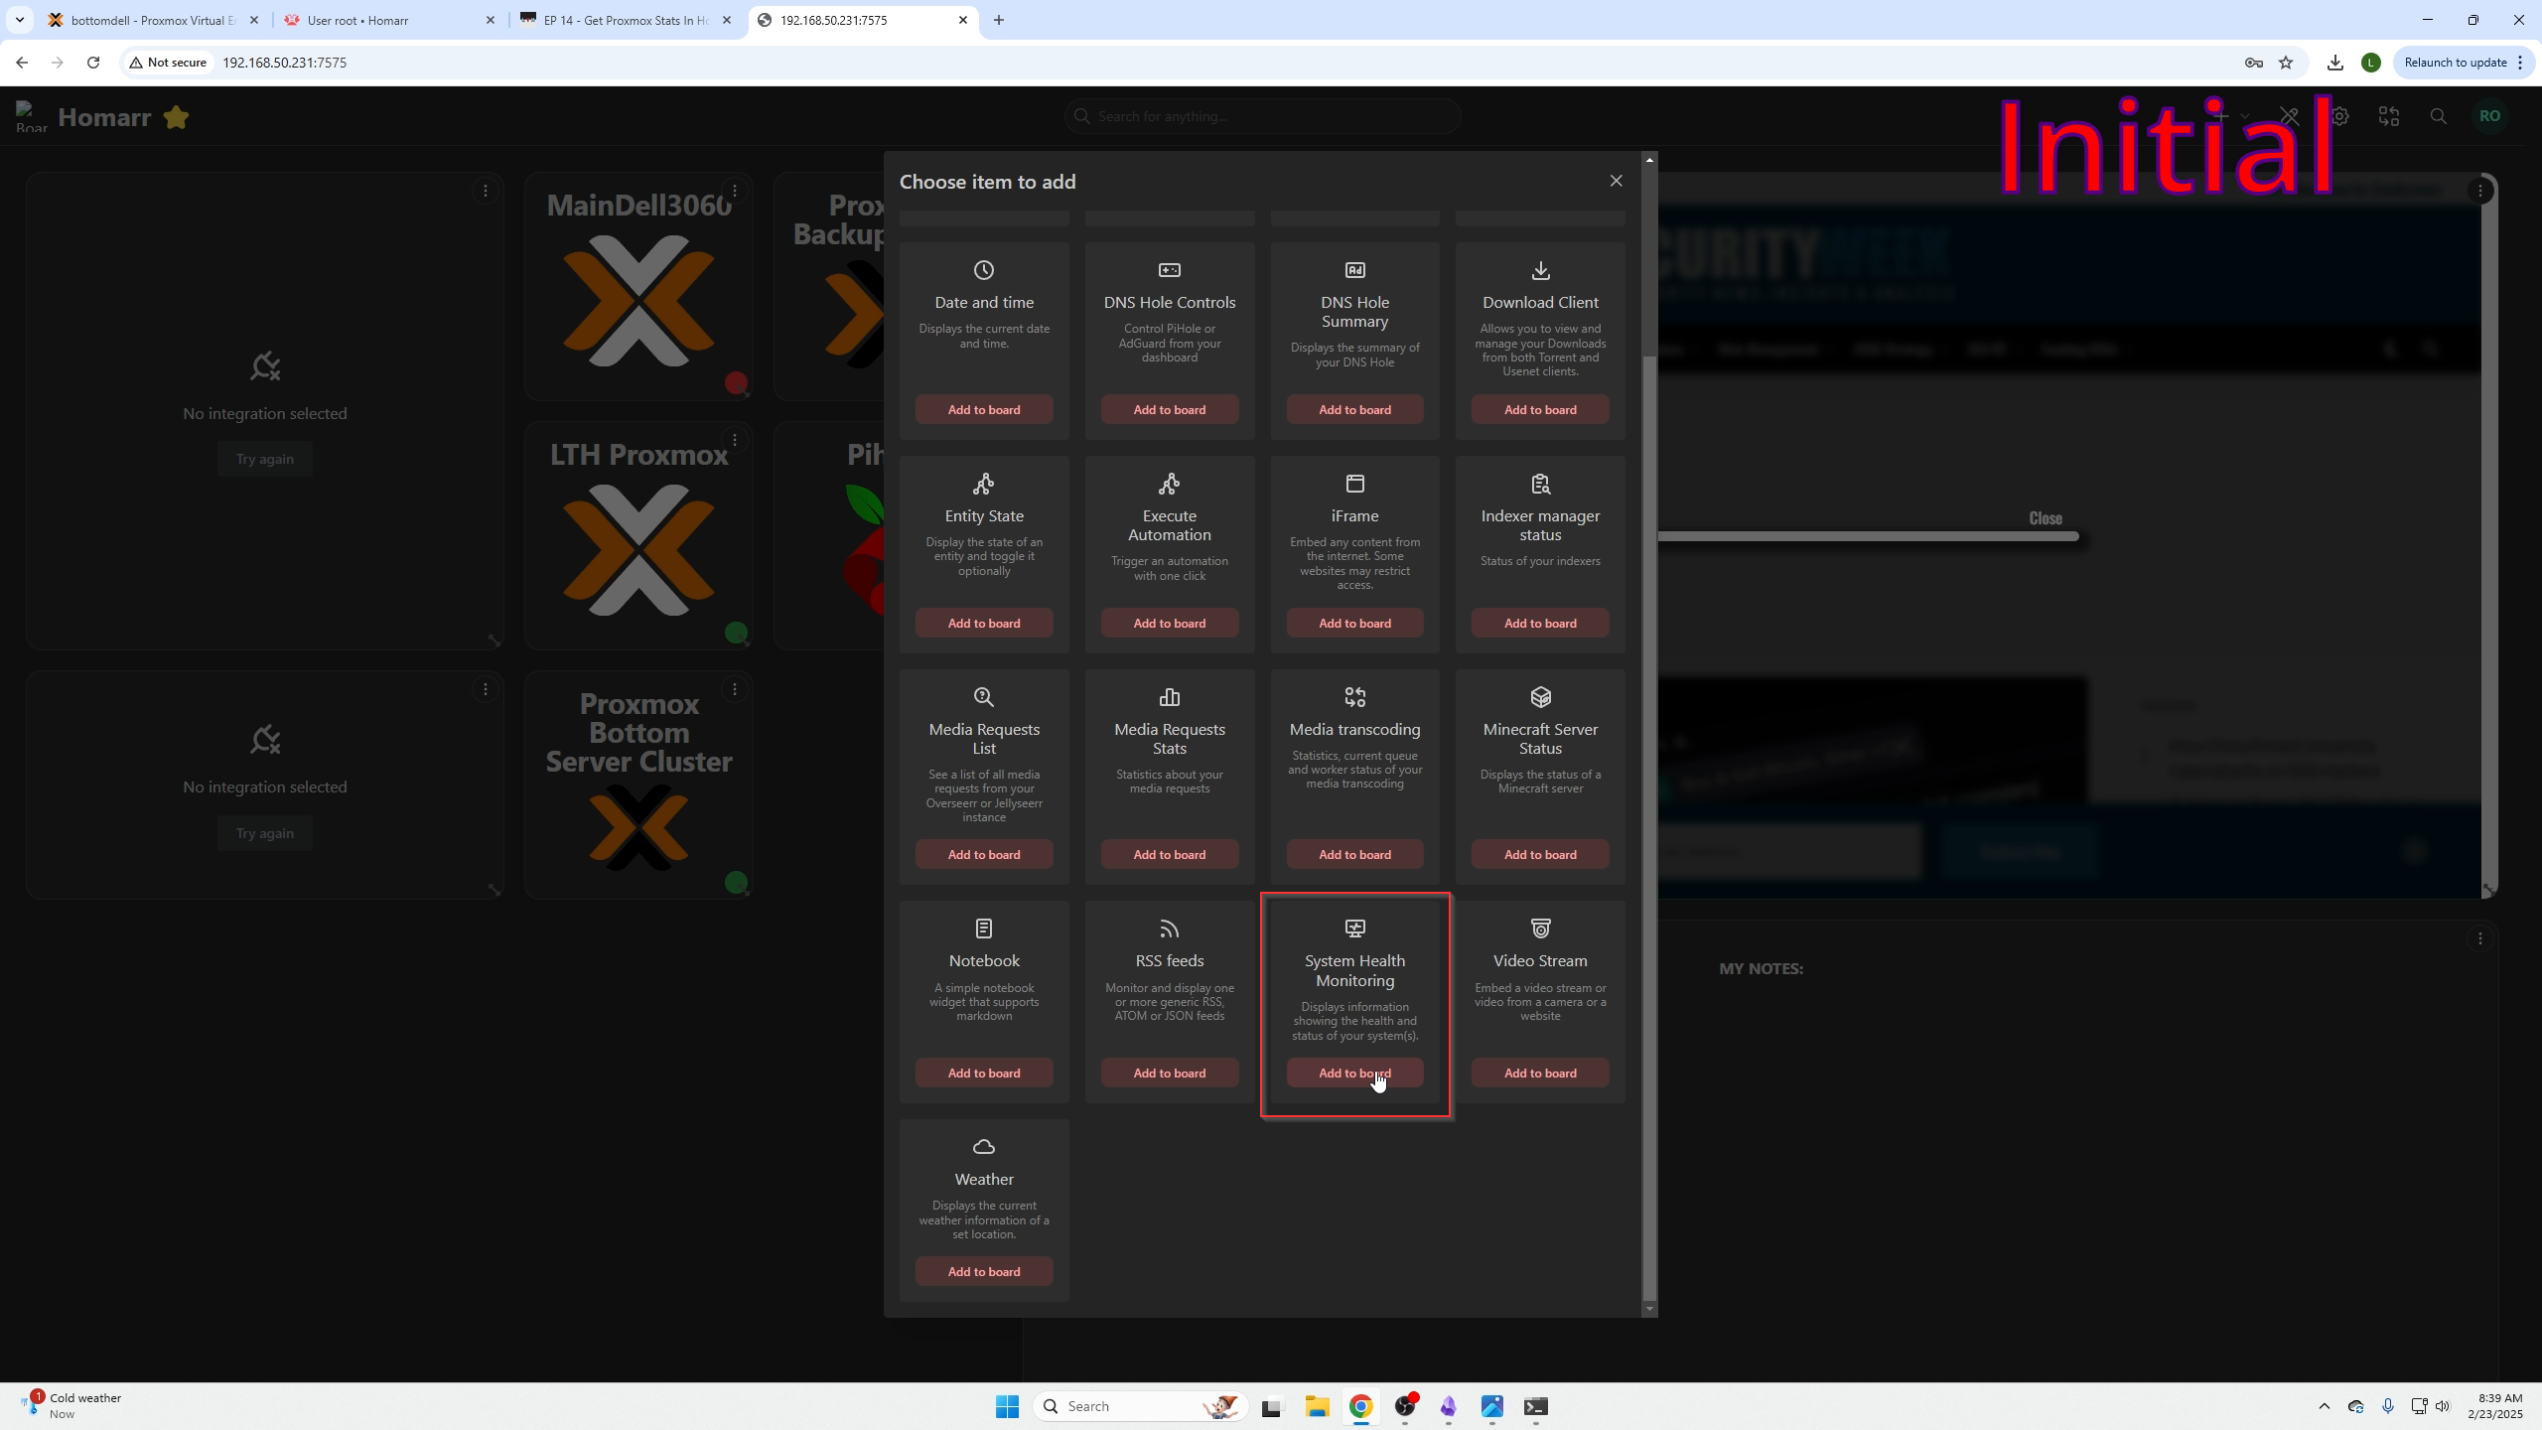The height and width of the screenshot is (1430, 2542).
Task: Click the Notebook icon
Action: click(x=983, y=929)
